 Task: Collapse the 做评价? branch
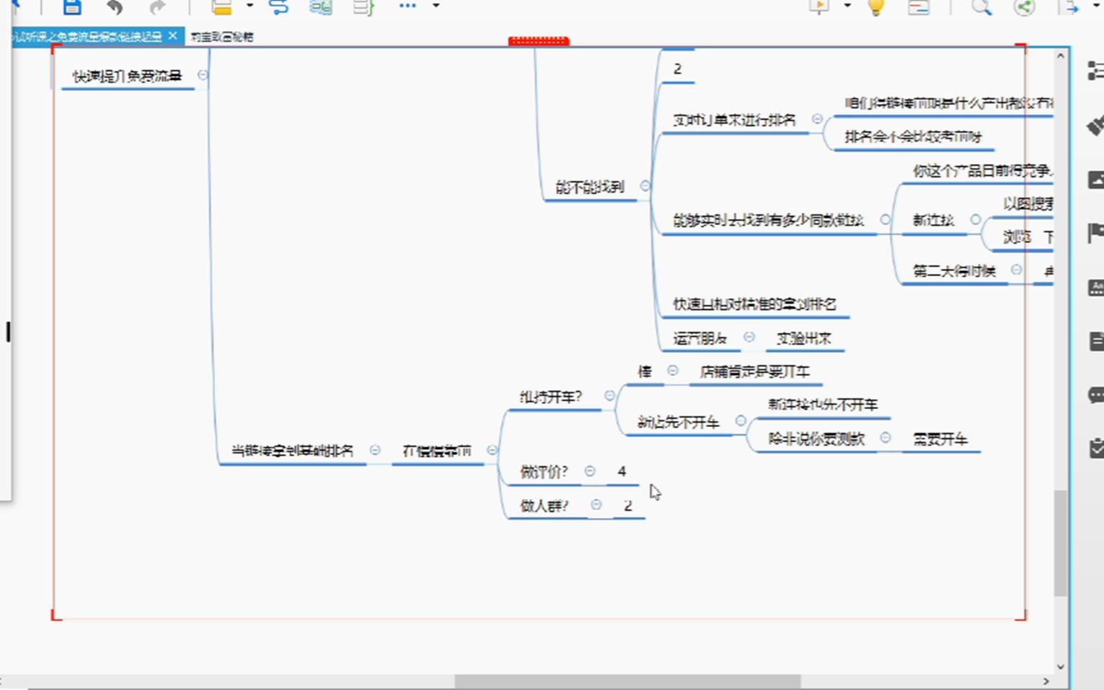click(590, 471)
